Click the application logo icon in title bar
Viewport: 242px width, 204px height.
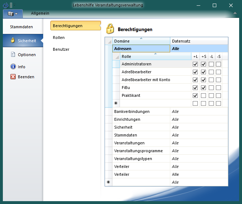pyautogui.click(x=6, y=5)
